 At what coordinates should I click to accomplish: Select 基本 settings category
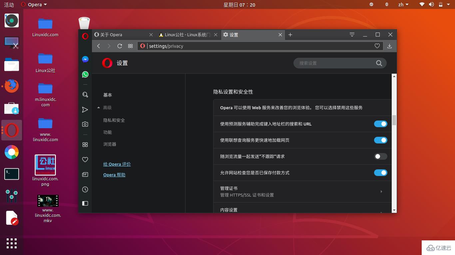[108, 95]
